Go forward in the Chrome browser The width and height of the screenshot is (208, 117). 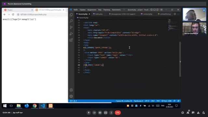[x=9, y=14]
